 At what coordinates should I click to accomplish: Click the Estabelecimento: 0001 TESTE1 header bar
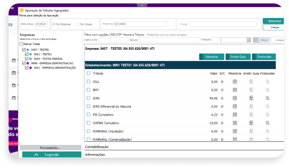180,65
